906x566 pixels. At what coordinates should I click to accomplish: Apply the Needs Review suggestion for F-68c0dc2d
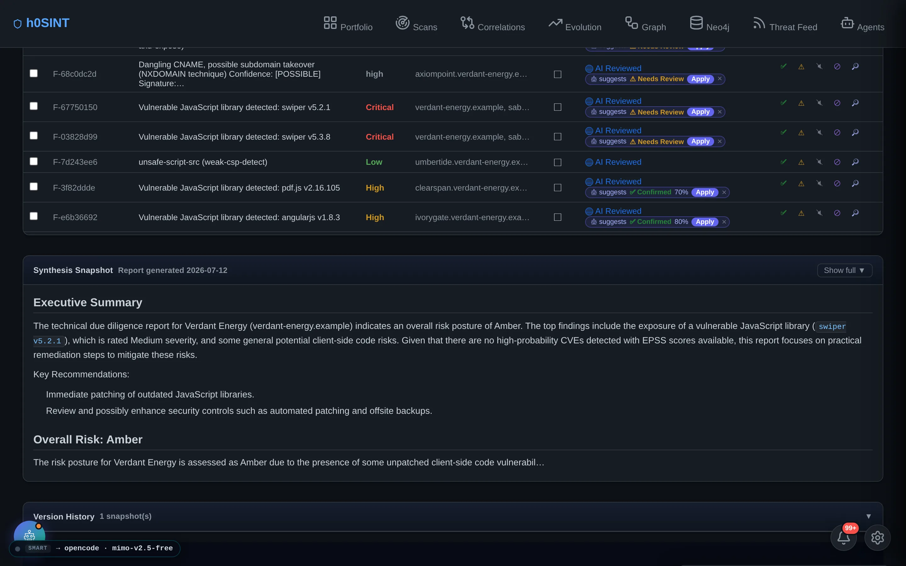pyautogui.click(x=700, y=79)
